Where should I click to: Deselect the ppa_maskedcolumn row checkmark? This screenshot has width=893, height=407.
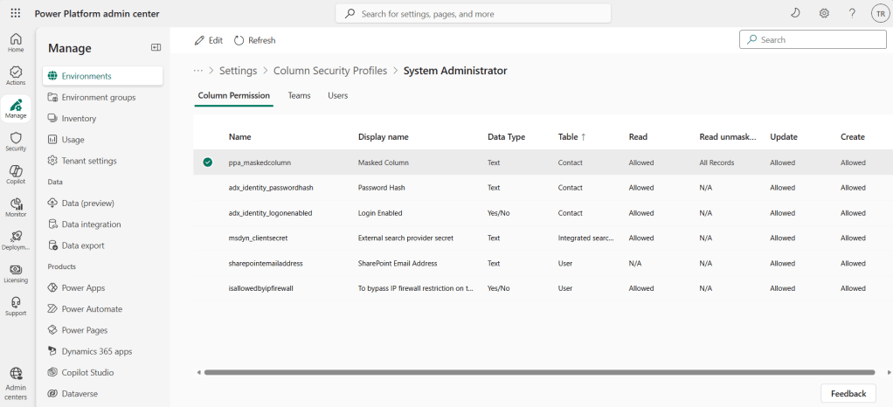(x=207, y=162)
